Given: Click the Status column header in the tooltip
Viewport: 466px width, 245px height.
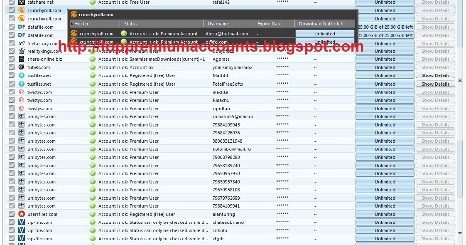Looking at the screenshot, I should click(162, 24).
